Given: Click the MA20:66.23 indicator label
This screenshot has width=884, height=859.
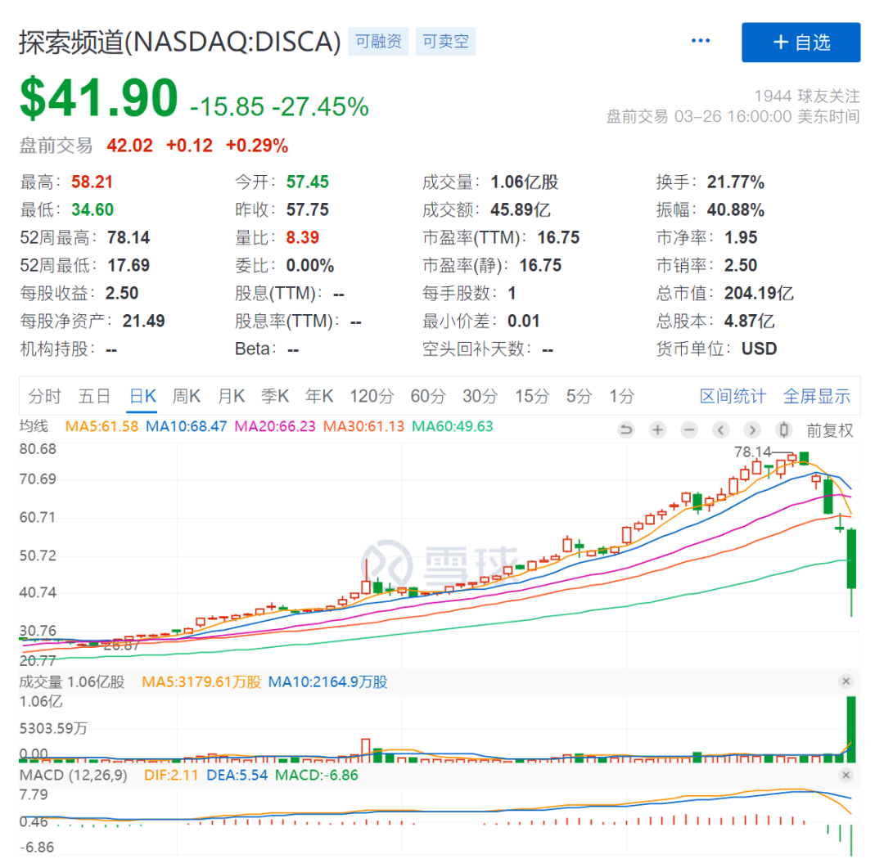Looking at the screenshot, I should pyautogui.click(x=275, y=426).
